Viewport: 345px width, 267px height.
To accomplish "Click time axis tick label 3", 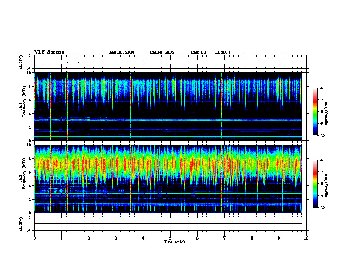I will (116, 238).
